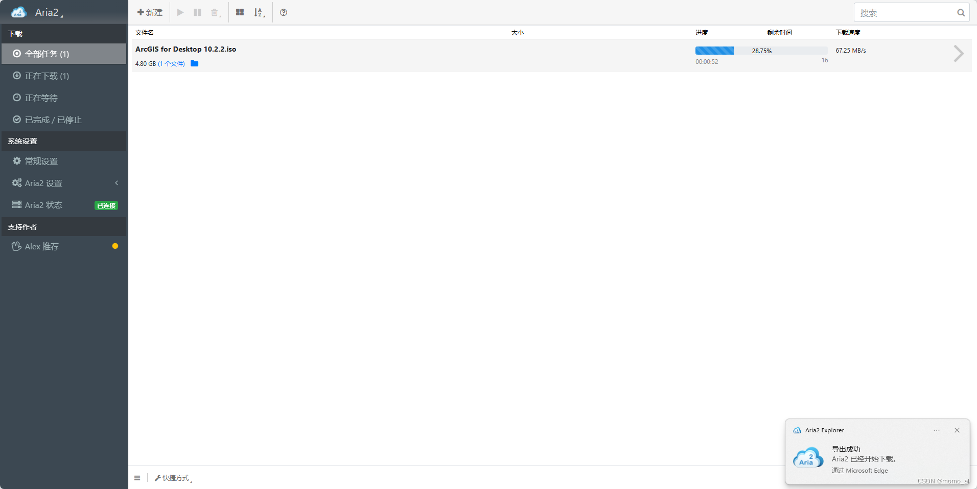This screenshot has width=977, height=489.
Task: Open 常规设置 general settings
Action: pos(64,161)
